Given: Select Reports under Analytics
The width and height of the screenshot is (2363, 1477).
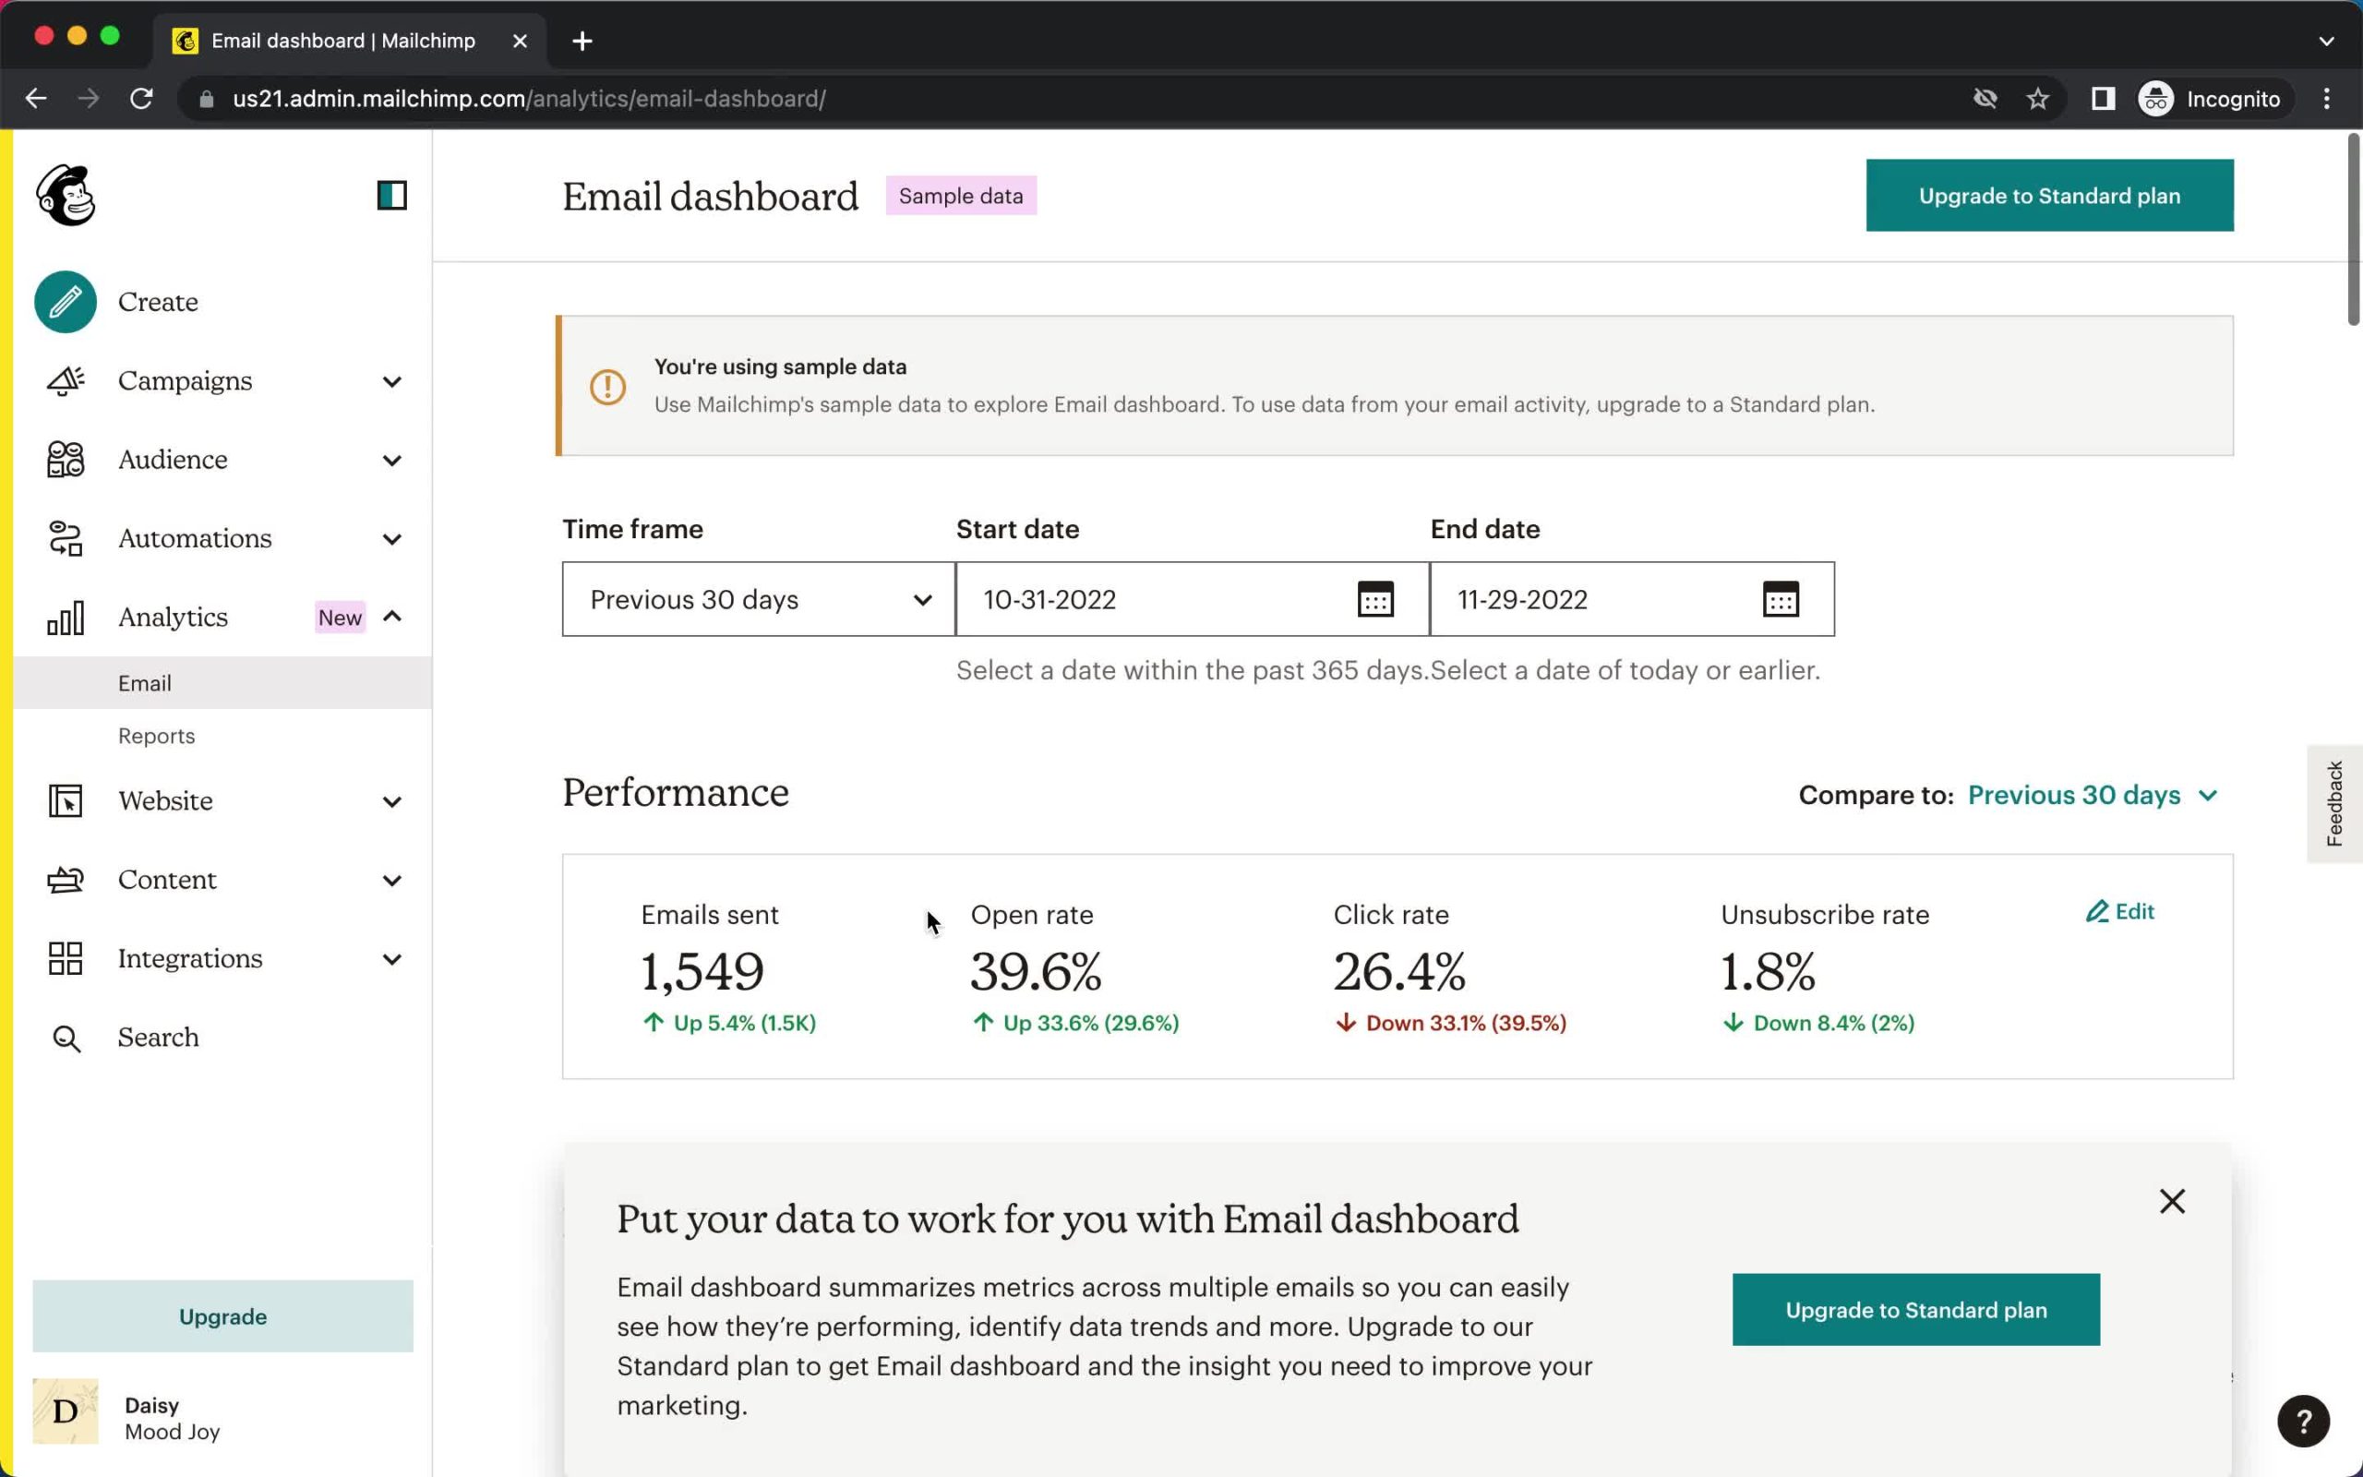Looking at the screenshot, I should click(156, 736).
